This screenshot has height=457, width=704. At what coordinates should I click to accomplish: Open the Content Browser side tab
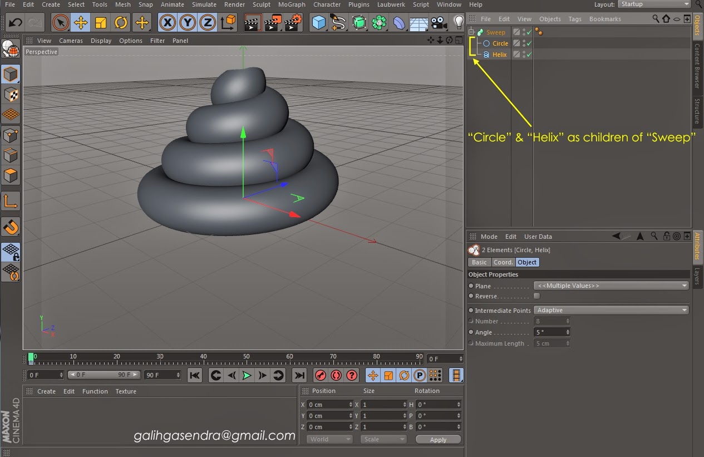click(x=697, y=66)
